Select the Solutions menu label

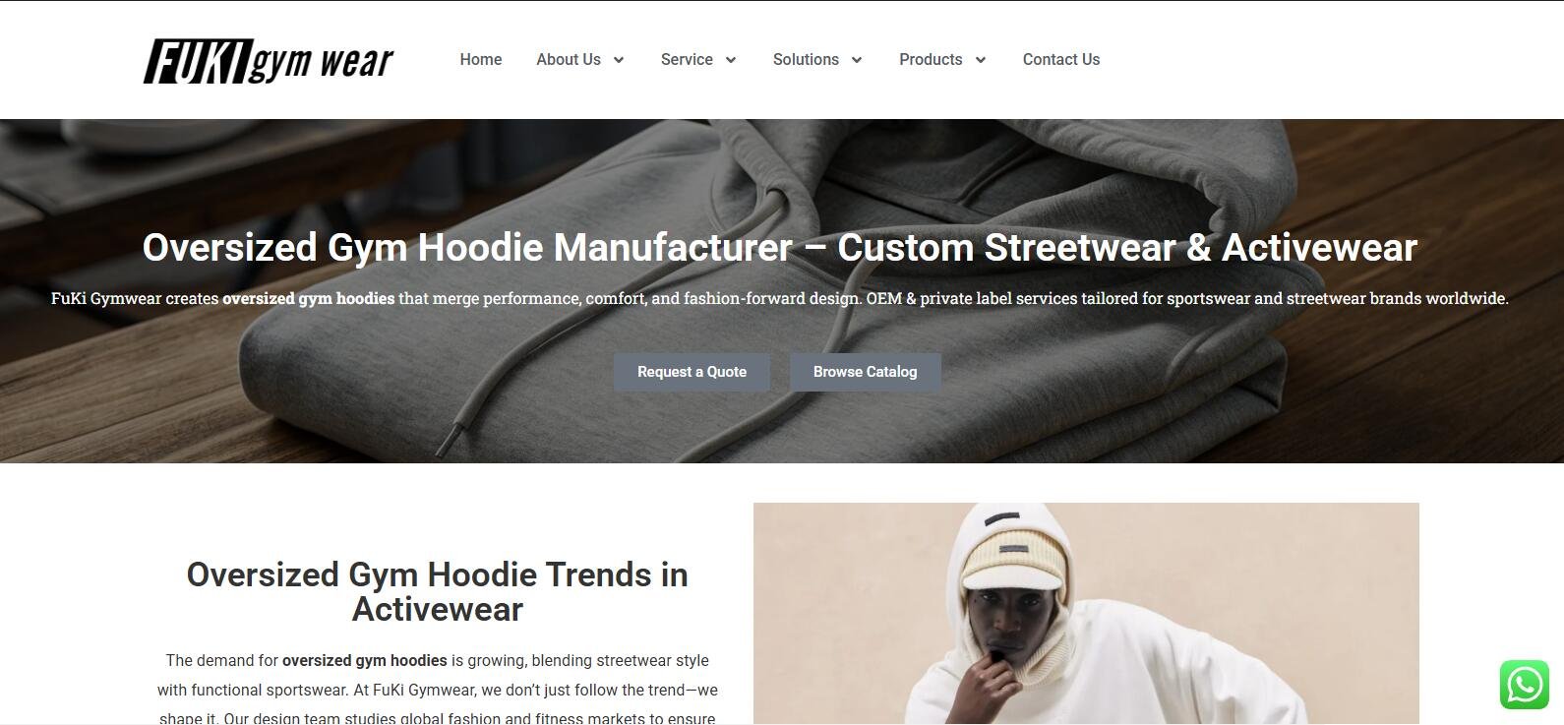click(806, 60)
